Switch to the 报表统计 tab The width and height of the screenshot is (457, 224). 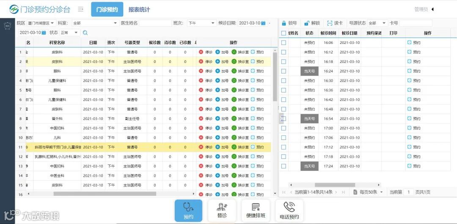tap(139, 9)
